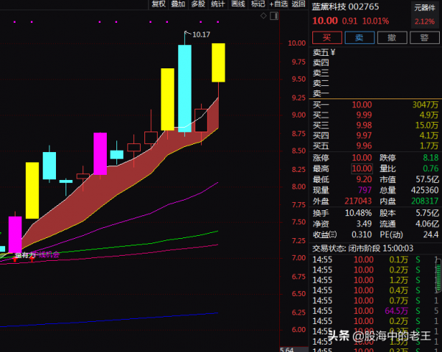Activate the 画线 drawing tool
The image size is (442, 352).
[x=238, y=4]
